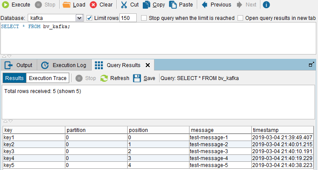Select timestamp 2019-03-04 21:40:38.223

(x=283, y=165)
